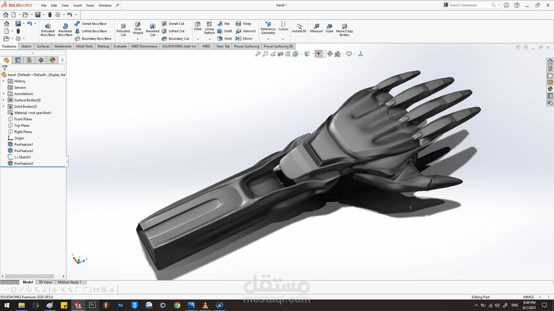The height and width of the screenshot is (311, 554).
Task: Select PwrFeature2 in the feature tree
Action: pyautogui.click(x=24, y=151)
